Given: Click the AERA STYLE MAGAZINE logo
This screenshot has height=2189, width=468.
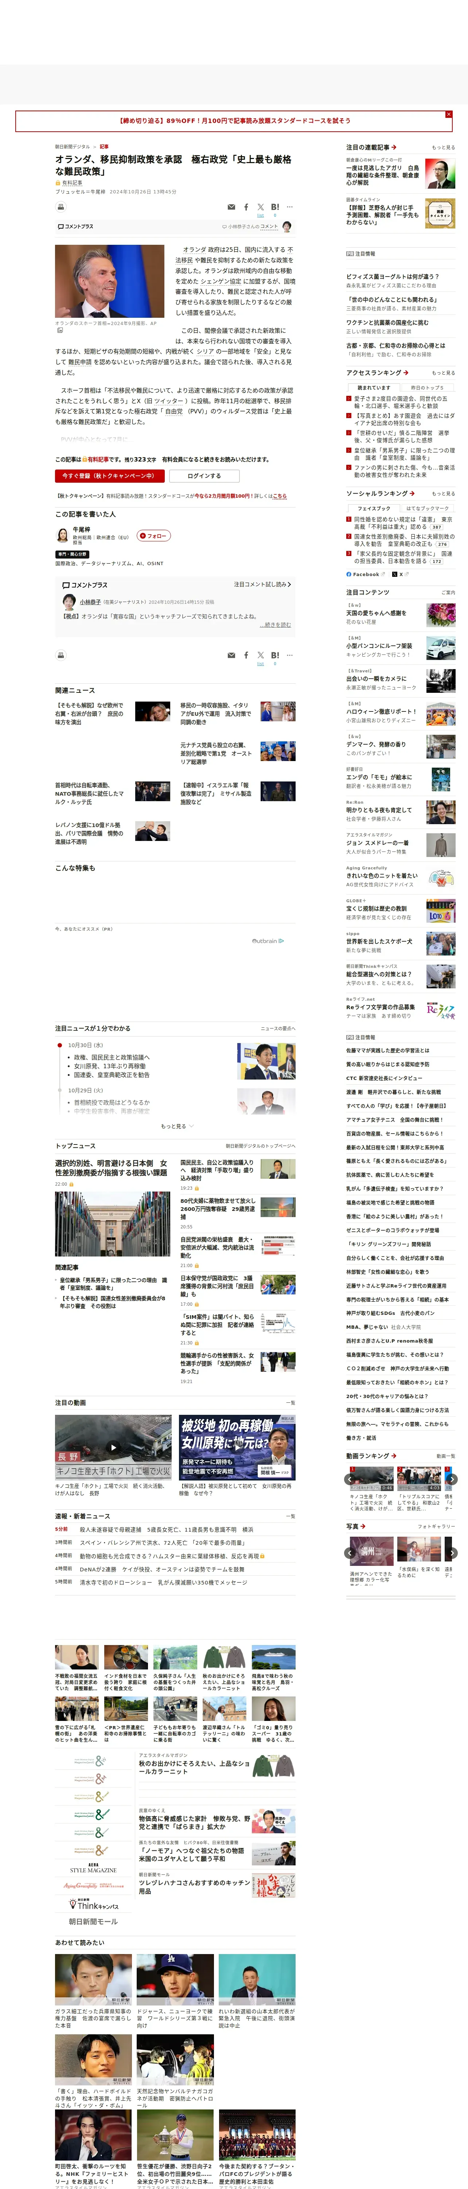Looking at the screenshot, I should [x=93, y=1869].
